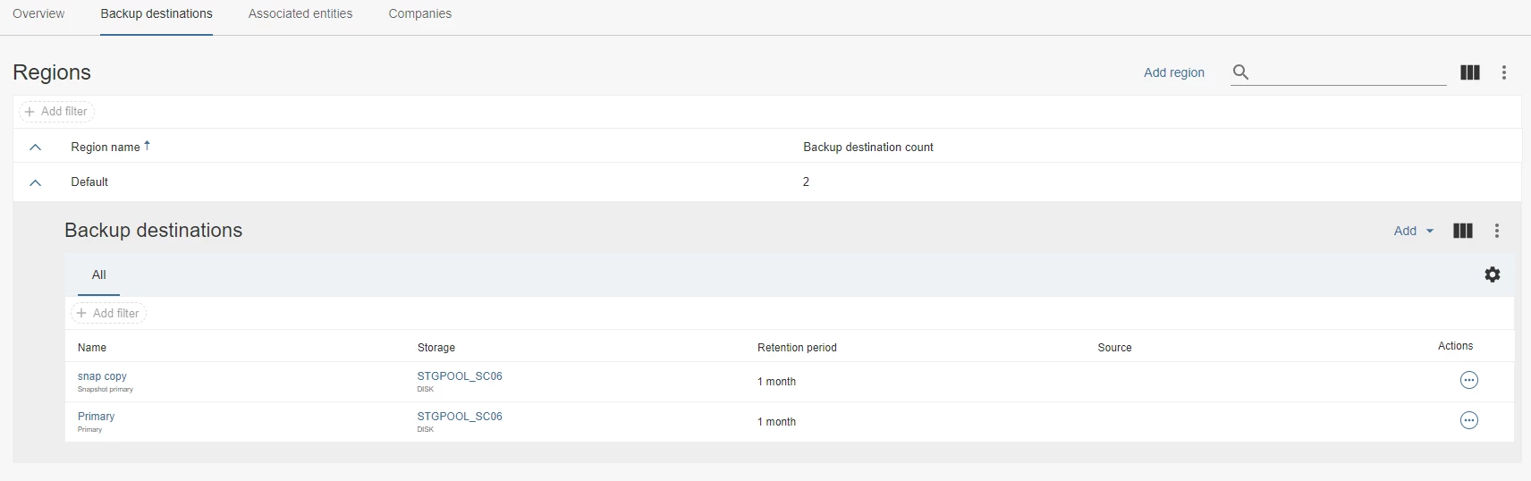Image resolution: width=1531 pixels, height=481 pixels.
Task: Open column chooser for Backup destinations table
Action: 1463,231
